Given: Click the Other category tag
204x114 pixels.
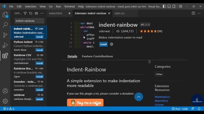Looking at the screenshot, I should [159, 74].
